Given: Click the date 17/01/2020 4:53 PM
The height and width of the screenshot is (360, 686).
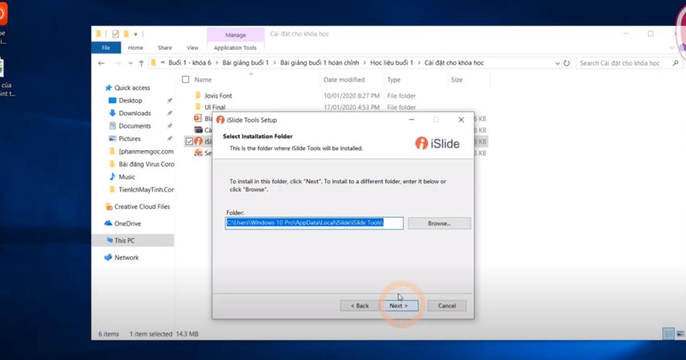Looking at the screenshot, I should (353, 107).
